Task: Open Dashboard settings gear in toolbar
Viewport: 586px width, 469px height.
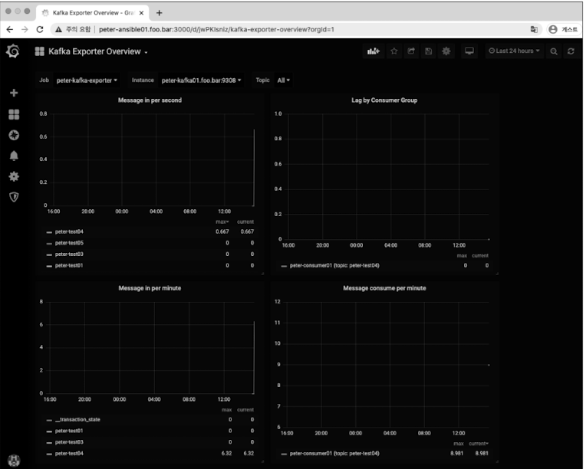Action: coord(446,51)
